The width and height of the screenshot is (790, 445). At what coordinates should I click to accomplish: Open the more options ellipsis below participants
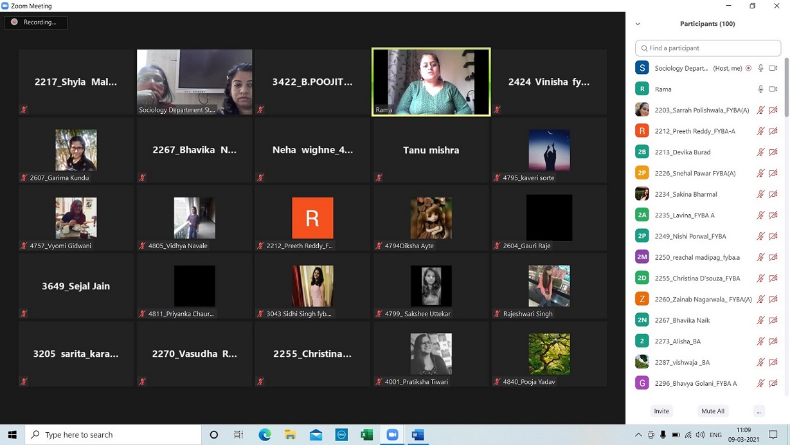pyautogui.click(x=759, y=411)
